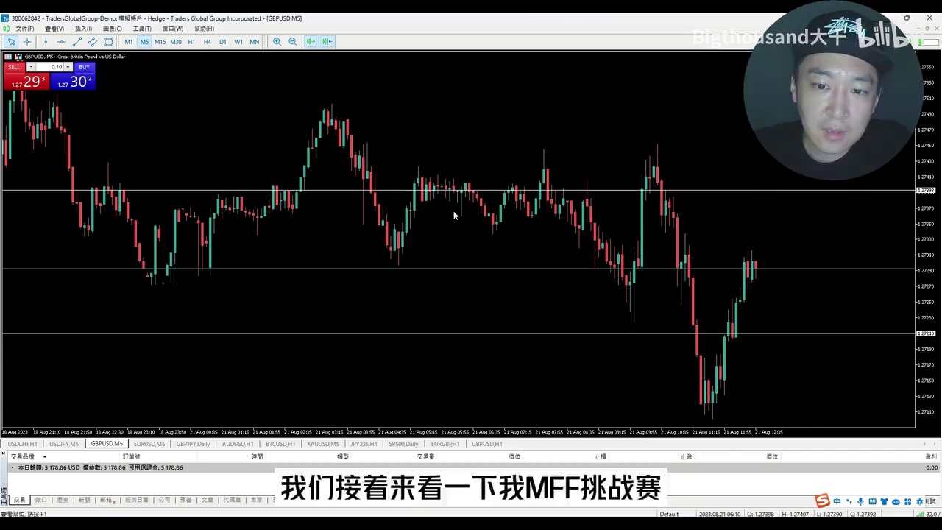Select the active M5 timeframe button

tap(144, 42)
